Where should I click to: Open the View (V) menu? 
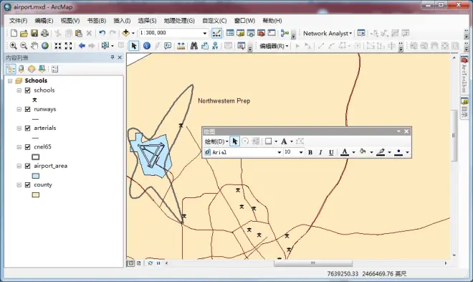click(70, 21)
